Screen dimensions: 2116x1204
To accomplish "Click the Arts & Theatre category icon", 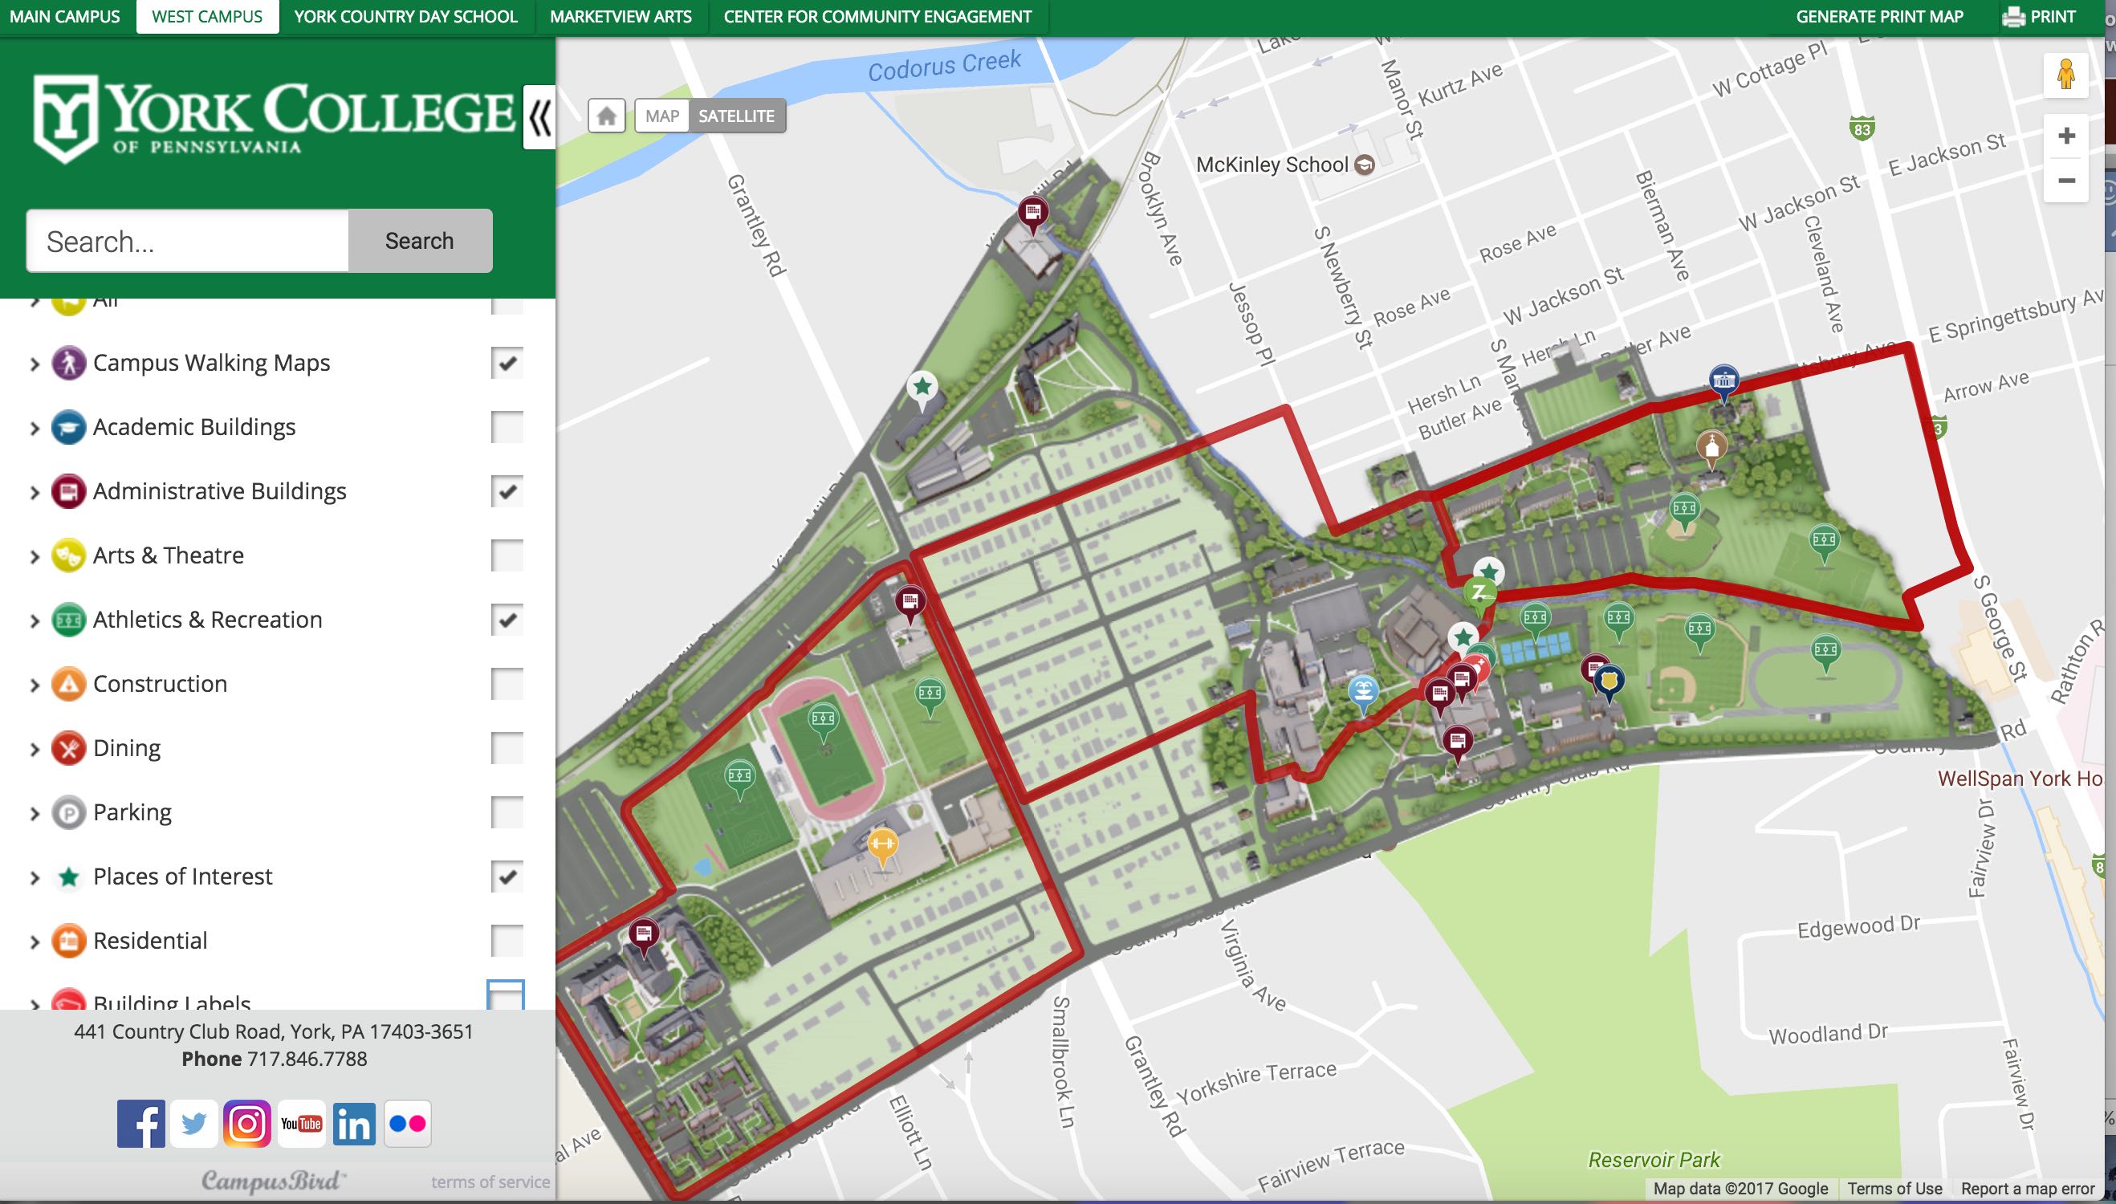I will pyautogui.click(x=68, y=555).
